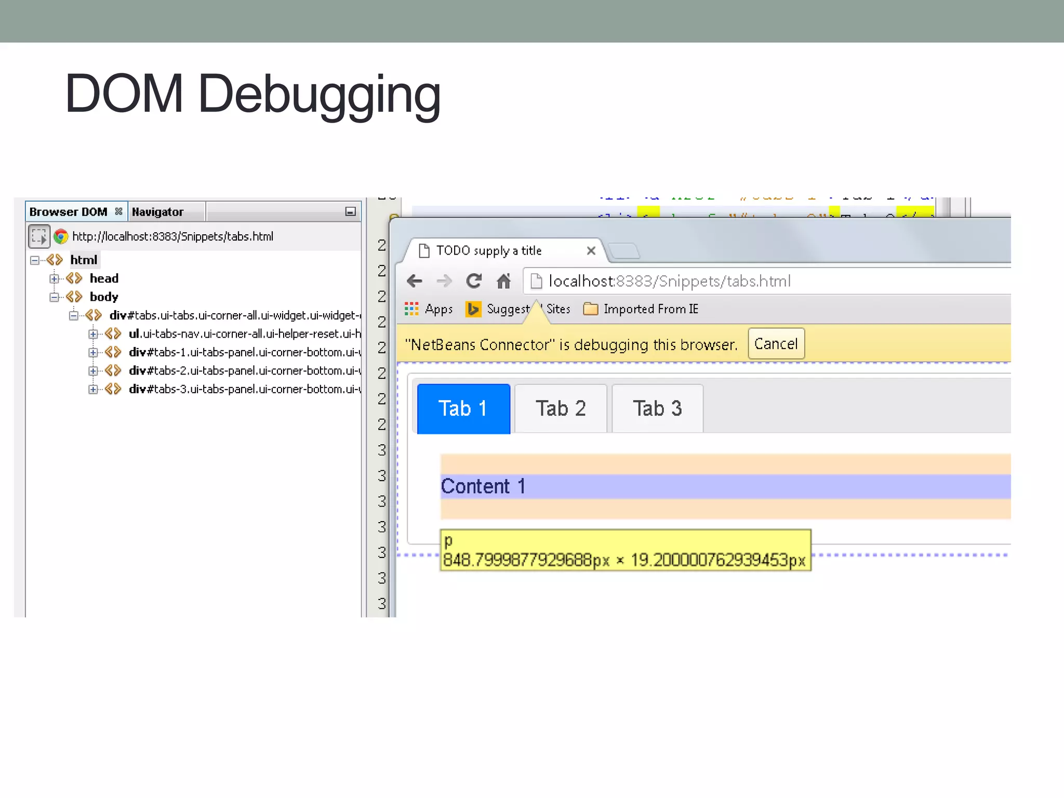This screenshot has height=798, width=1064.
Task: Open the Imported From IE bookmark label
Action: [651, 309]
